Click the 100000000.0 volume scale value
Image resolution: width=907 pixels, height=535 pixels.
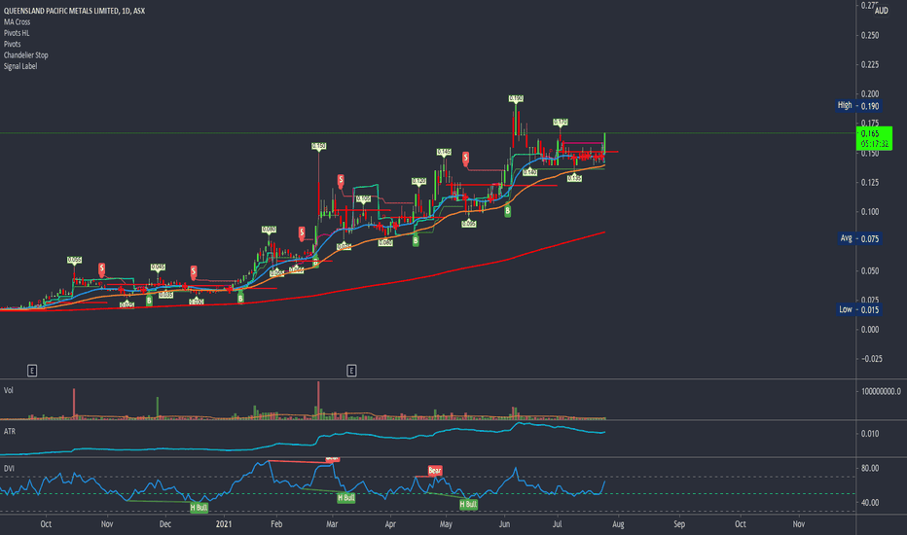click(881, 392)
